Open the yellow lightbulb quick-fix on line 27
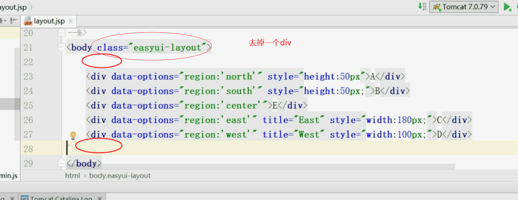The width and height of the screenshot is (518, 200). tap(73, 135)
